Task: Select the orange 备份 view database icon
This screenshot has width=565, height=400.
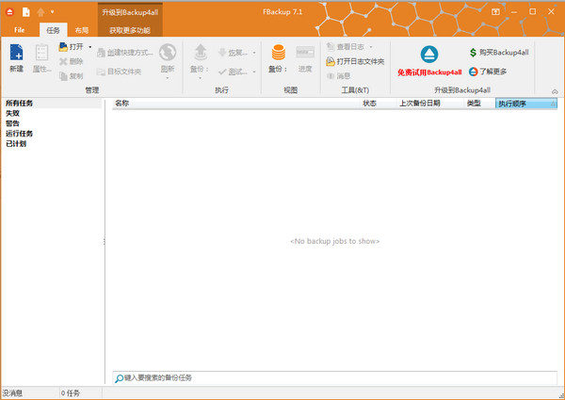Action: coord(278,53)
